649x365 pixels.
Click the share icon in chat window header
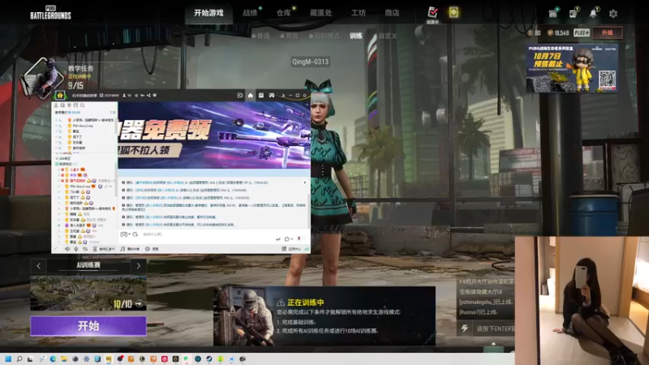(148, 95)
